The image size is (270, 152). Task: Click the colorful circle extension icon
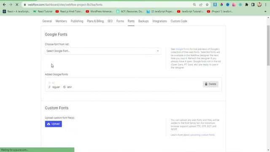tap(221, 5)
